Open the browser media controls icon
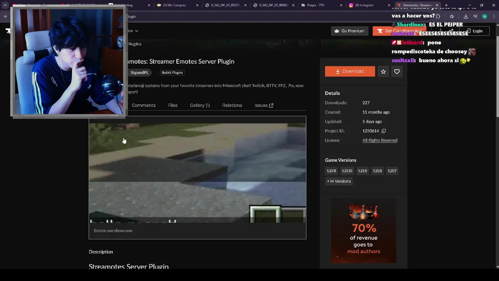Viewport: 499px width, 281px height. coord(475,16)
